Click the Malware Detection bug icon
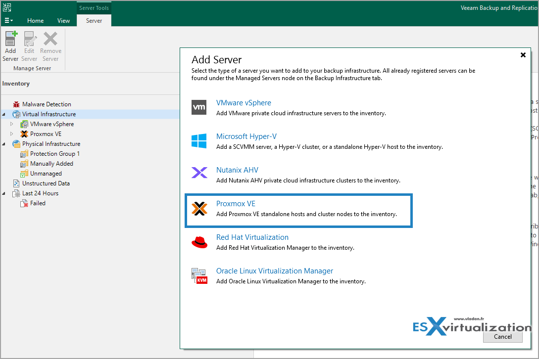 16,104
